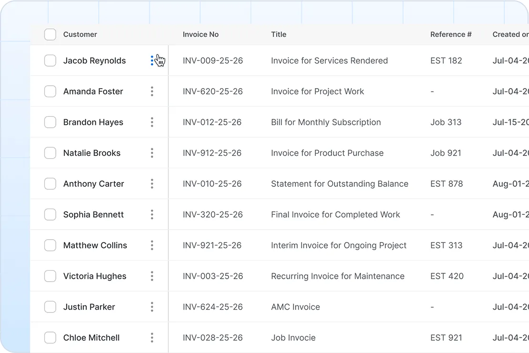Click invoice number INV-624-25-26

213,307
